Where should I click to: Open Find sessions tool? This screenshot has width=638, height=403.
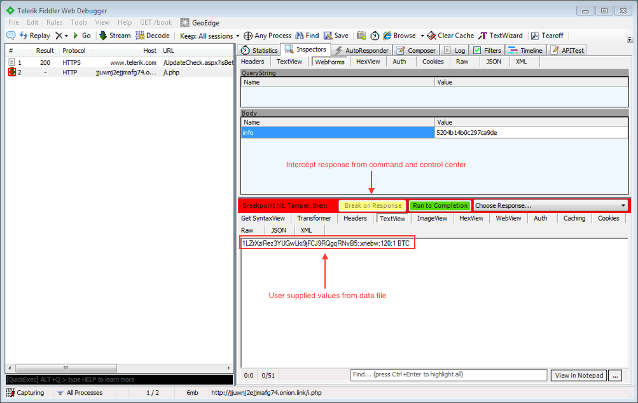click(x=307, y=36)
